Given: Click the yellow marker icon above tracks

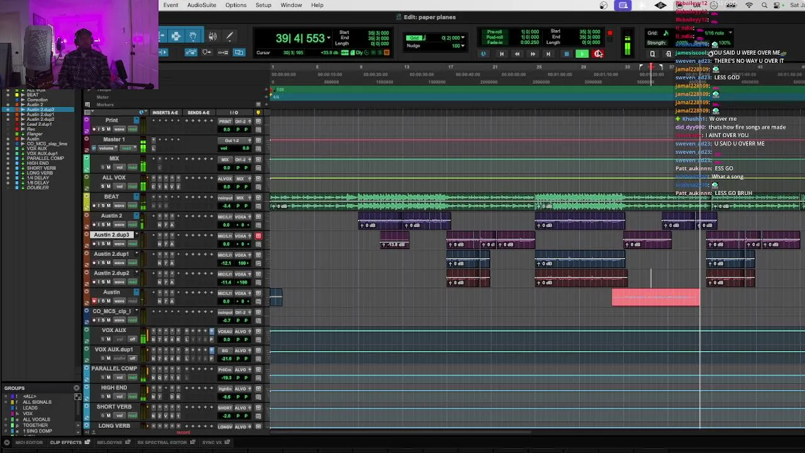Looking at the screenshot, I should [258, 113].
